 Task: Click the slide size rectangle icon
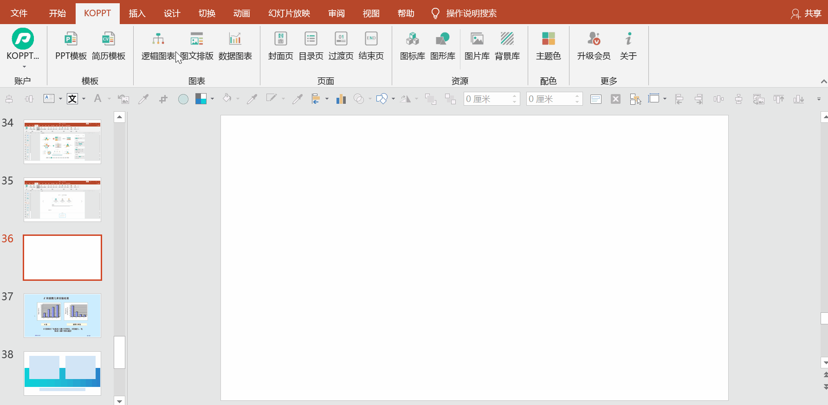click(654, 98)
